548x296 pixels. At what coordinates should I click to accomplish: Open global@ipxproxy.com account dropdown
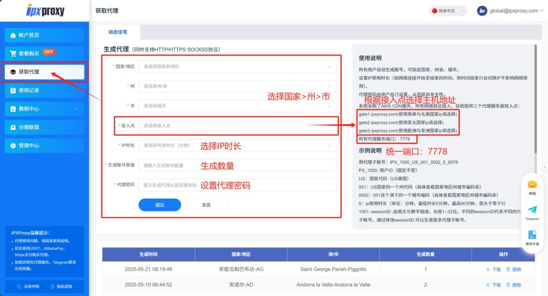click(x=516, y=11)
